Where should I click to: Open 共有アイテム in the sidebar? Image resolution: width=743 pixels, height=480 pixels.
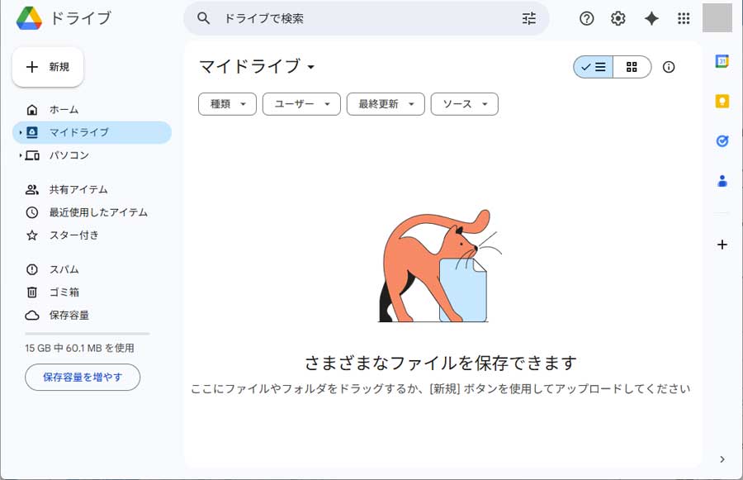tap(78, 189)
